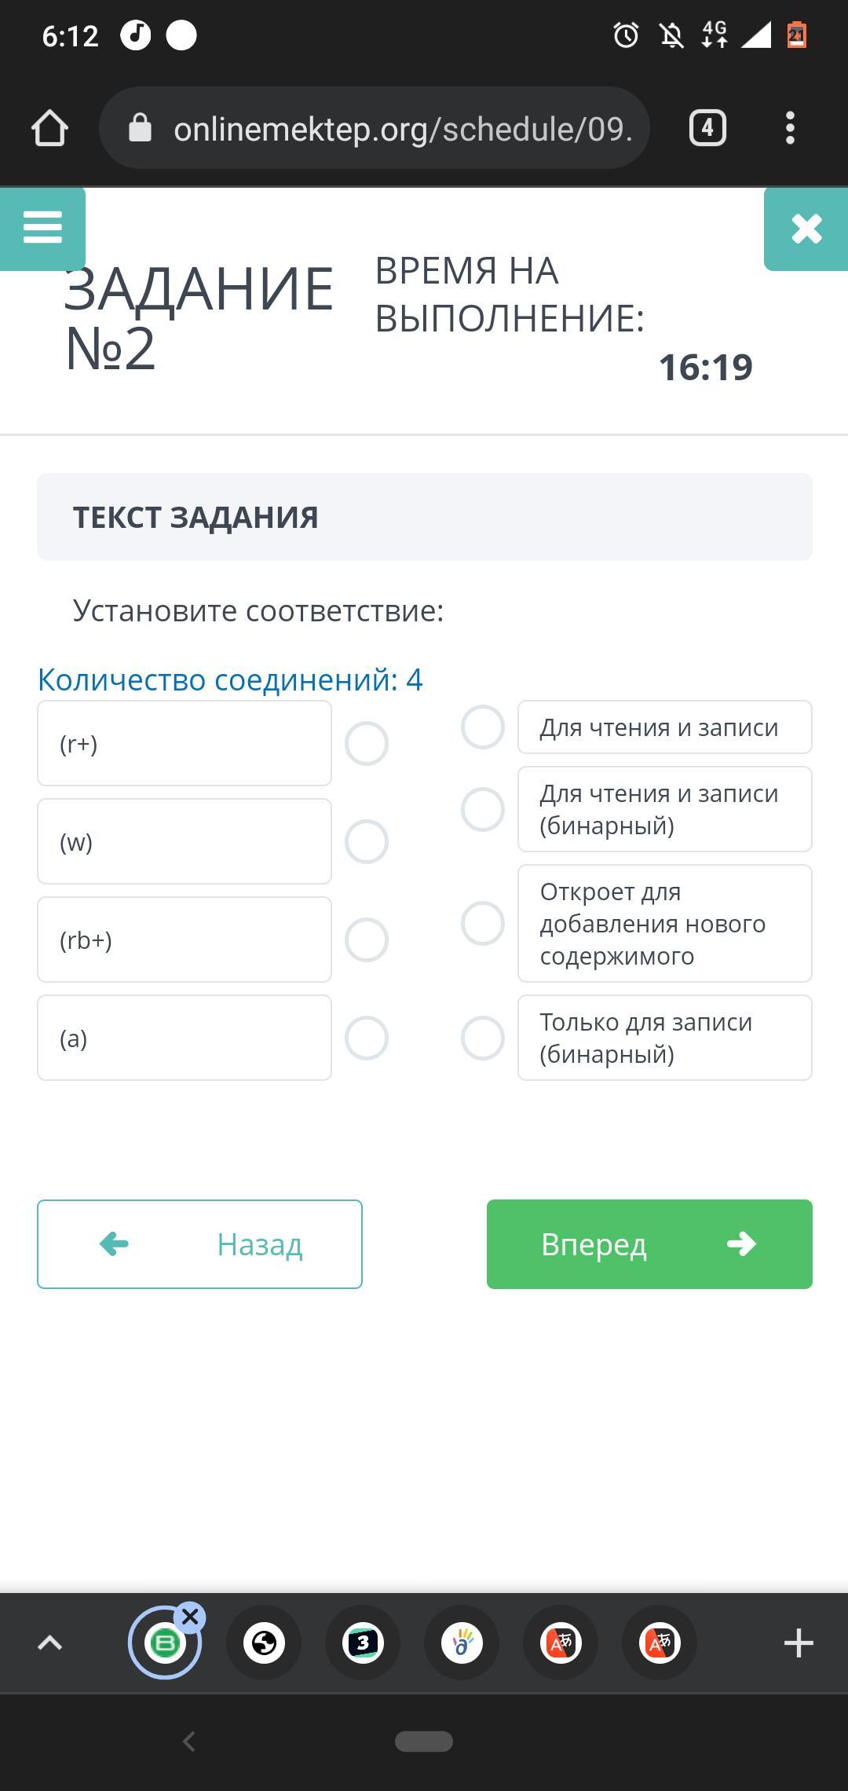Close the task with the X button

click(x=806, y=229)
